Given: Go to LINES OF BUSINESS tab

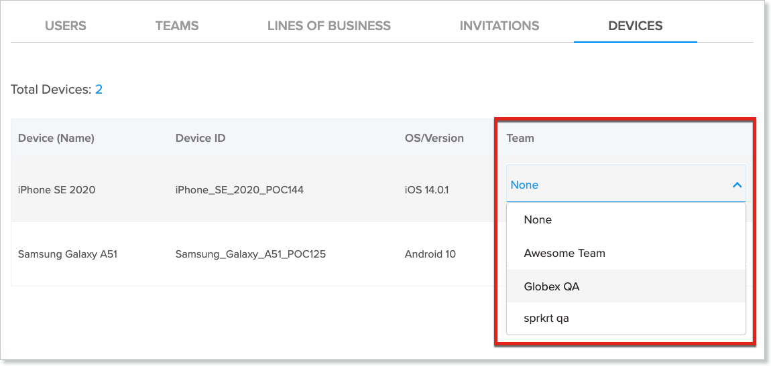Looking at the screenshot, I should (x=329, y=26).
